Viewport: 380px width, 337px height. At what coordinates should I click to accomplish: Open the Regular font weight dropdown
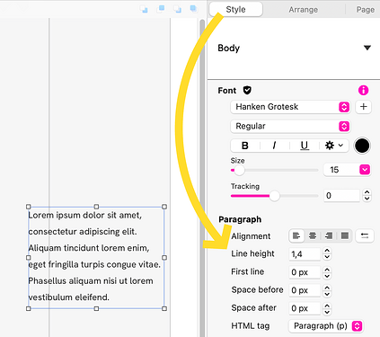tap(290, 126)
